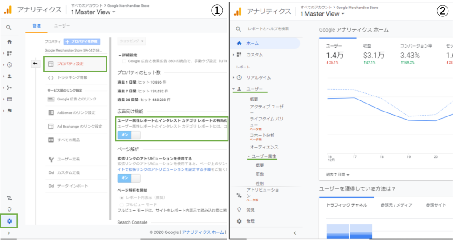This screenshot has height=240, width=456.
Task: Click the Analytics logo in the right window
Action: [238, 12]
